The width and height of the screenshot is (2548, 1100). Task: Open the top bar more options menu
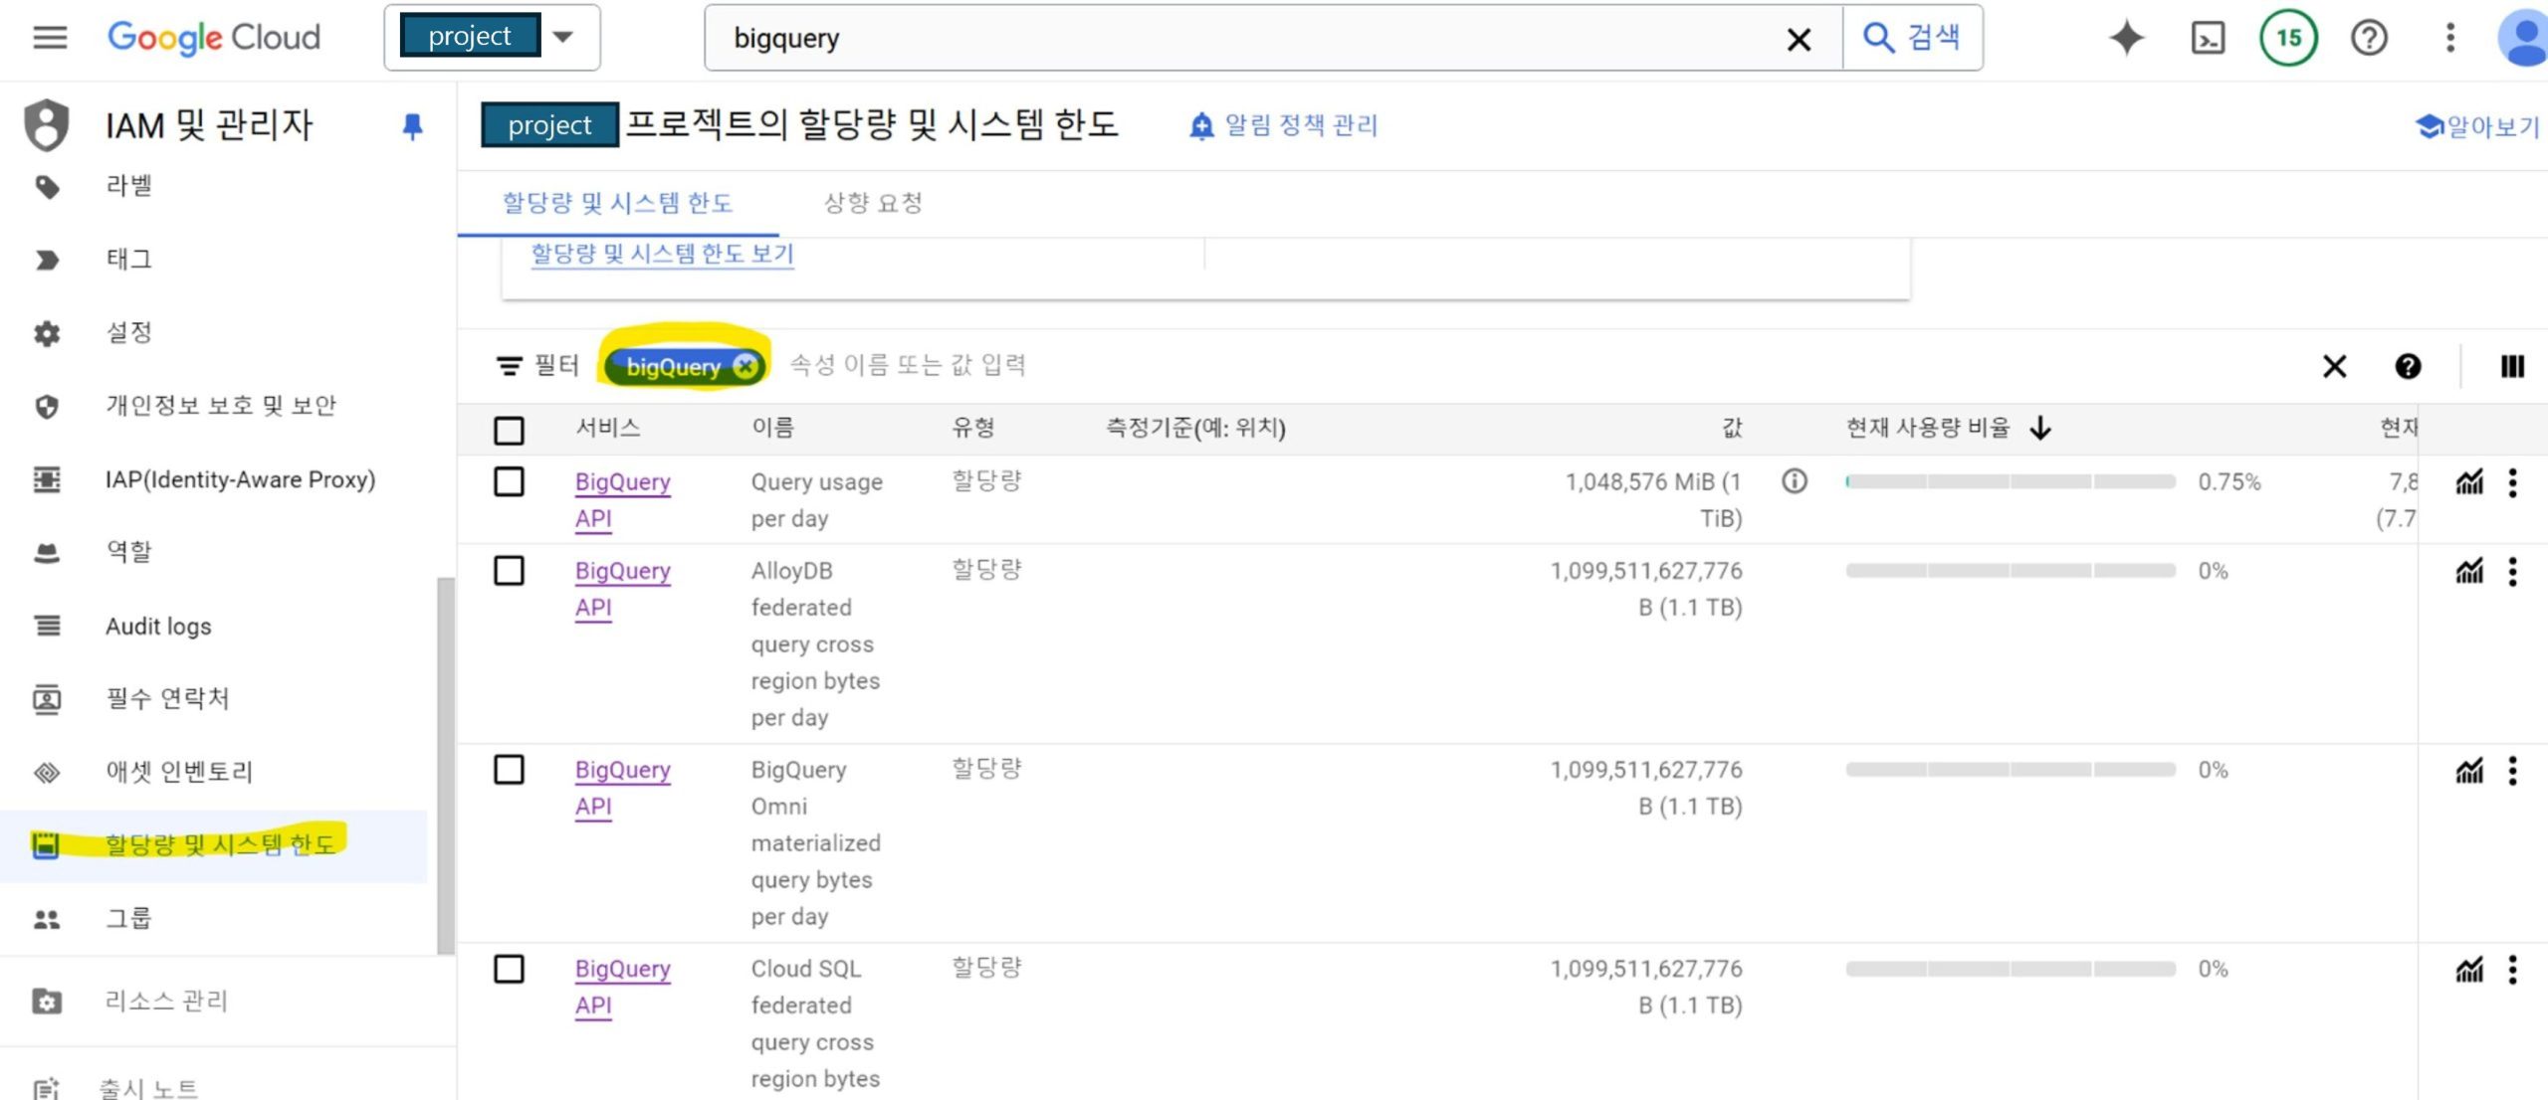point(2449,38)
